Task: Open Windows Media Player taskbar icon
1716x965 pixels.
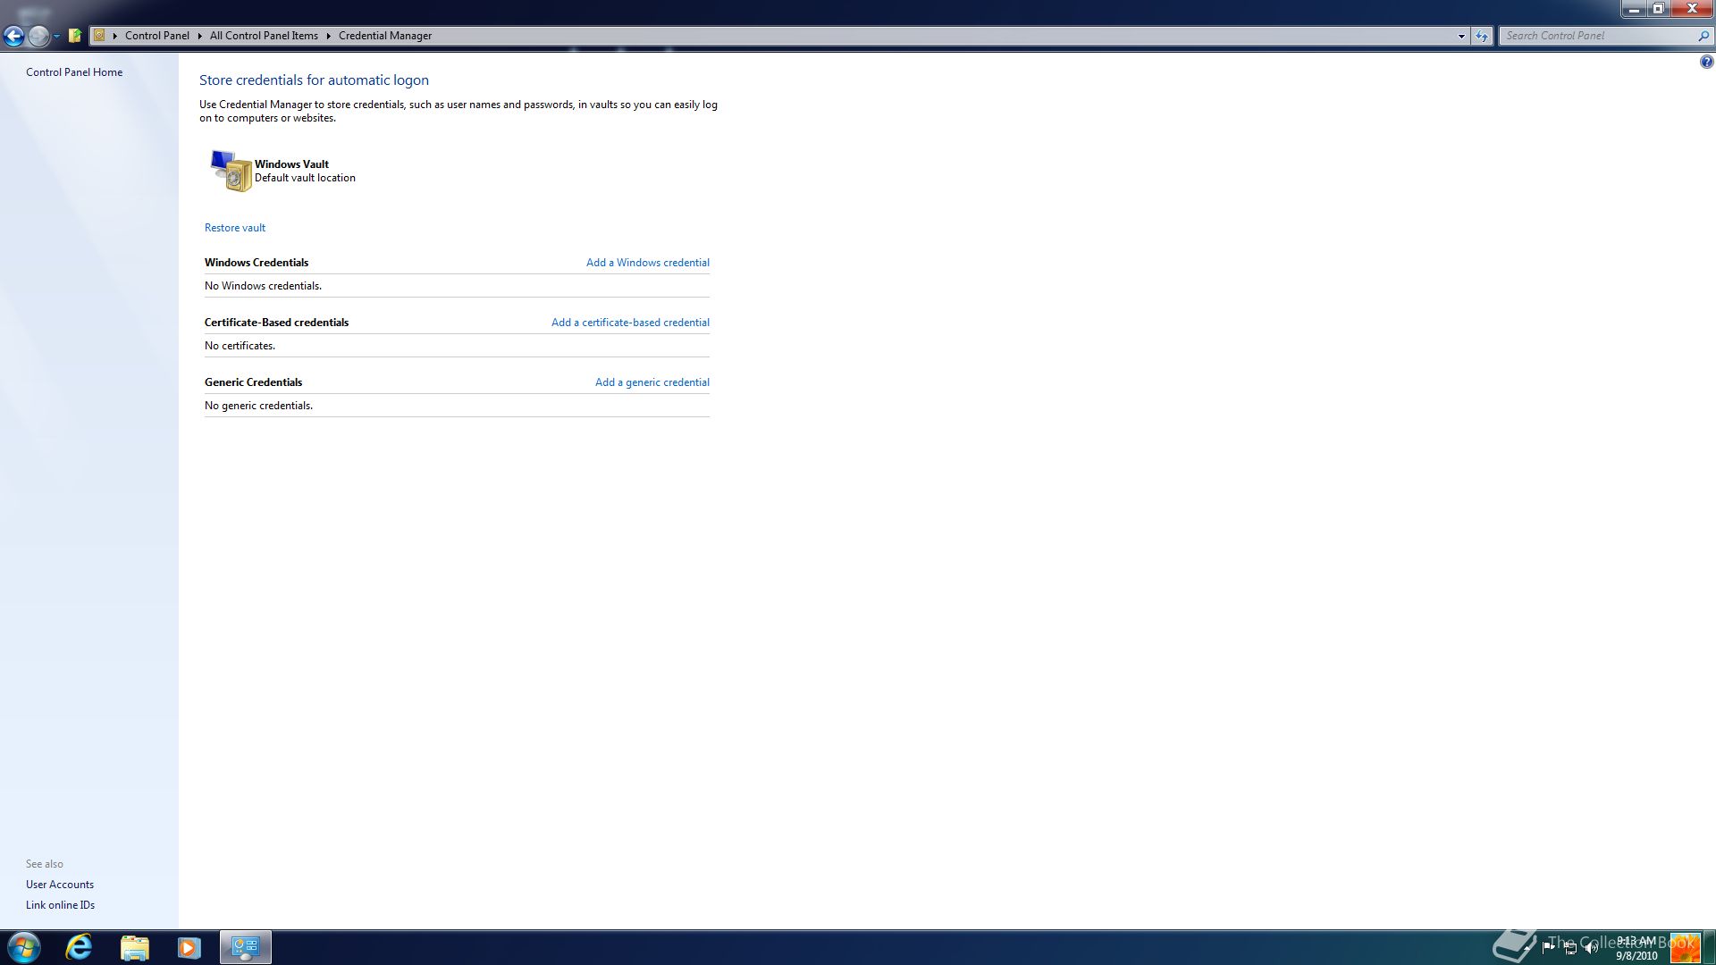Action: click(x=189, y=947)
